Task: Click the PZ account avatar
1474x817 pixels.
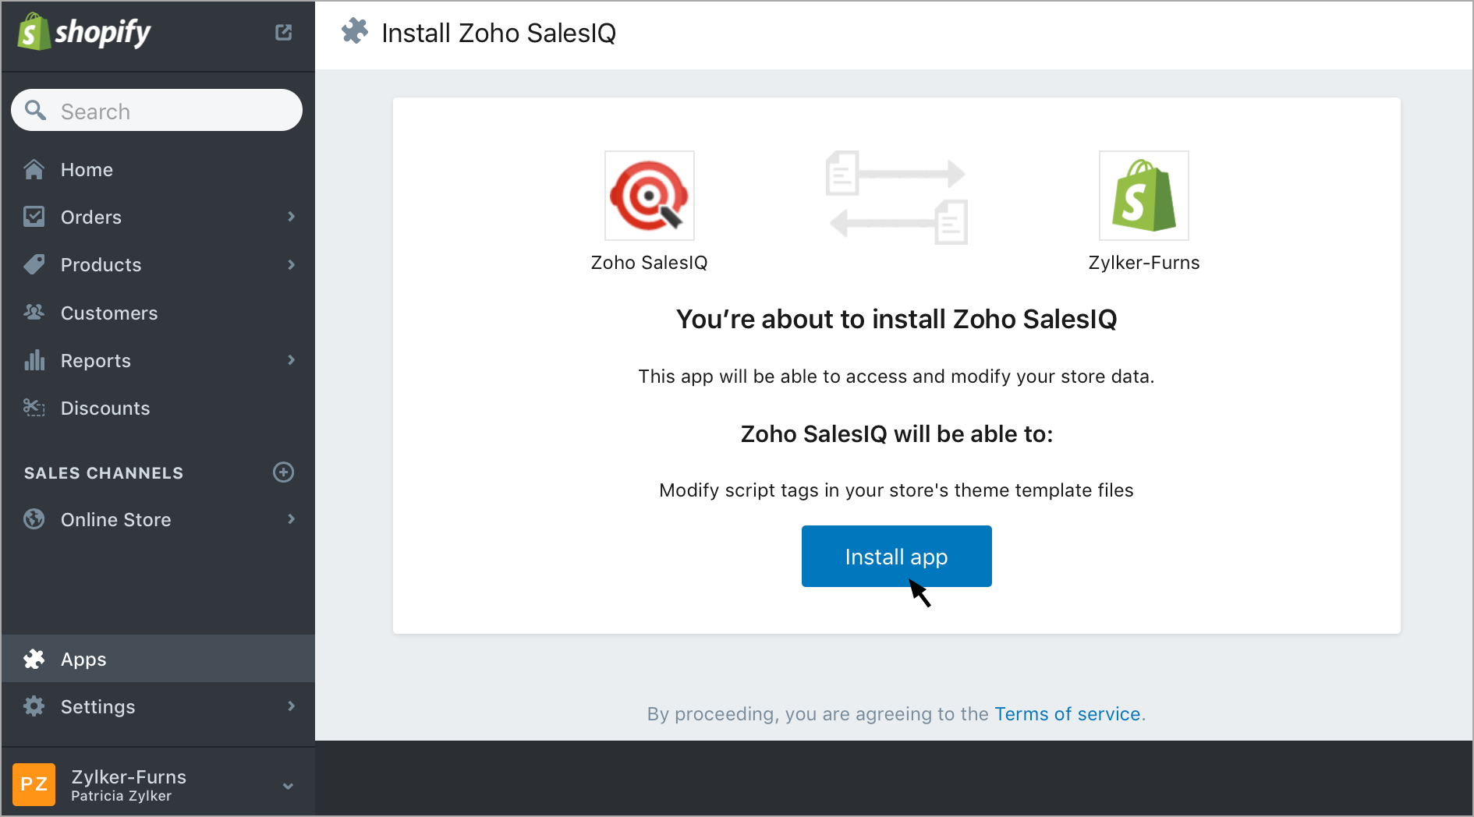Action: pyautogui.click(x=34, y=784)
